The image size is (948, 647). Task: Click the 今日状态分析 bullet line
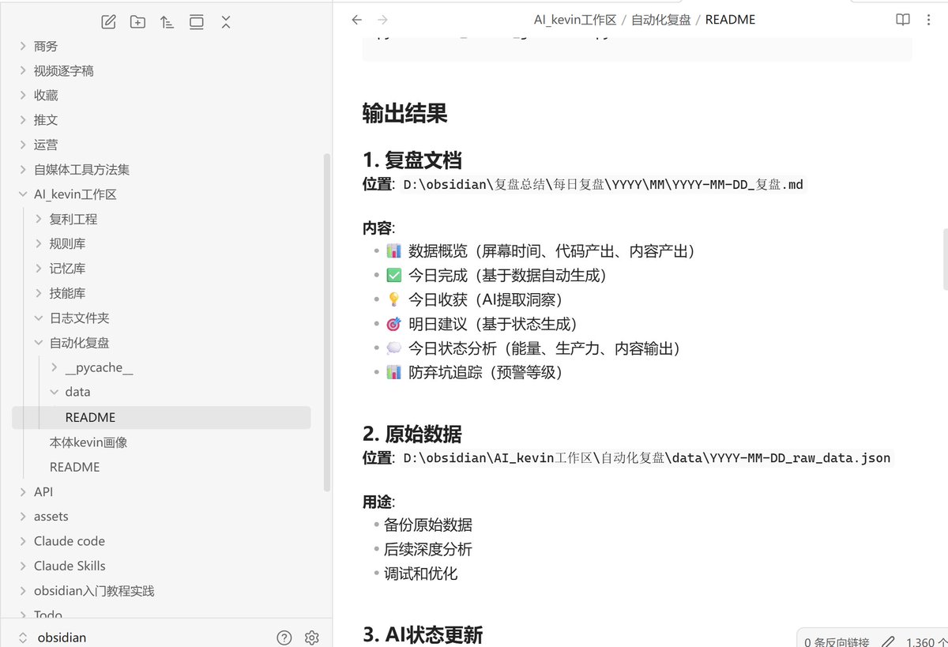(533, 348)
